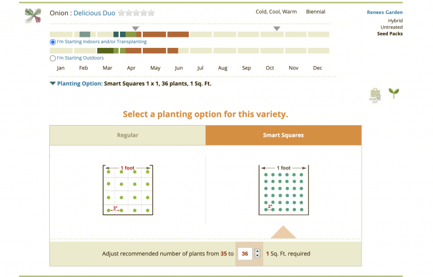Select I'm Starting Indoors and/or Transplanting
Image resolution: width=433 pixels, height=277 pixels.
[98, 41]
